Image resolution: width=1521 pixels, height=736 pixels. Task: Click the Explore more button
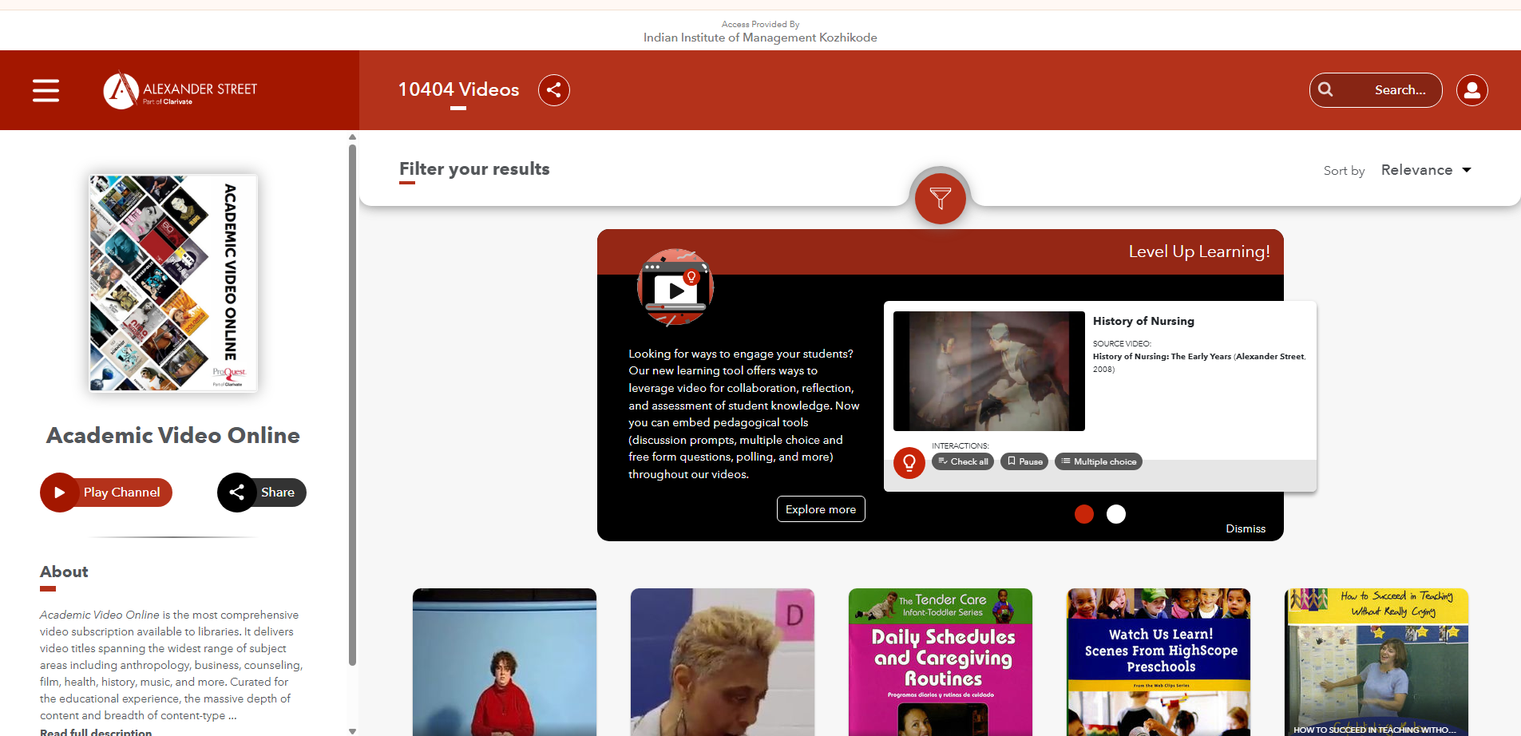click(820, 509)
